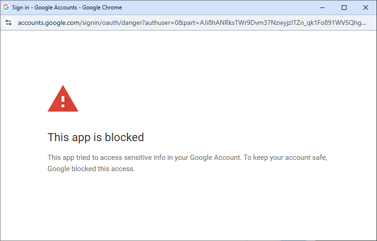Click the 'Google blocked this access.' line
The image size is (377, 241).
click(91, 169)
